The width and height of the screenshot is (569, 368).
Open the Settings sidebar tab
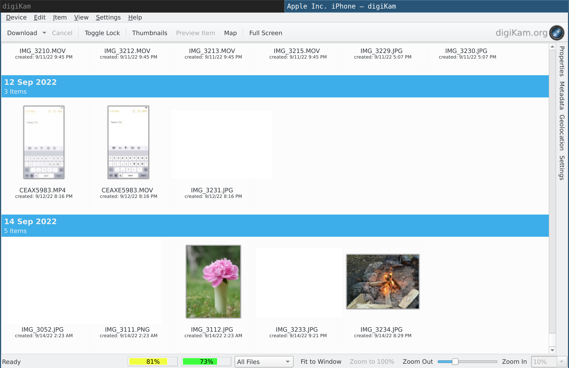[x=562, y=168]
